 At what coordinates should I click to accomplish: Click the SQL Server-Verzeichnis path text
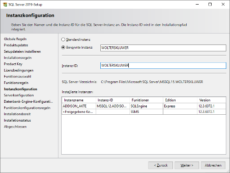click(x=152, y=82)
